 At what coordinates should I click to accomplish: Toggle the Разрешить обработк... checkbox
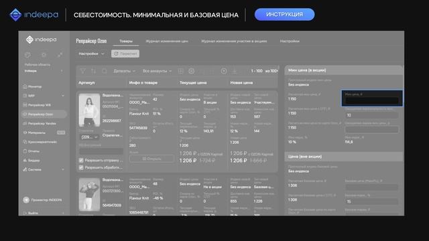coord(81,167)
